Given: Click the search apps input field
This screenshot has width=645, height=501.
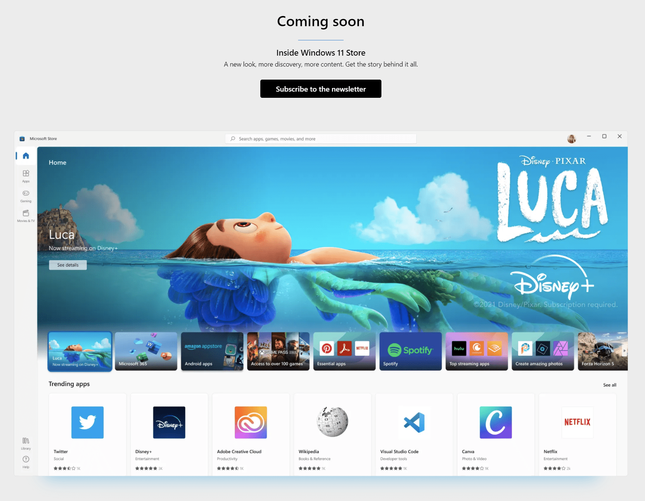Looking at the screenshot, I should [321, 139].
